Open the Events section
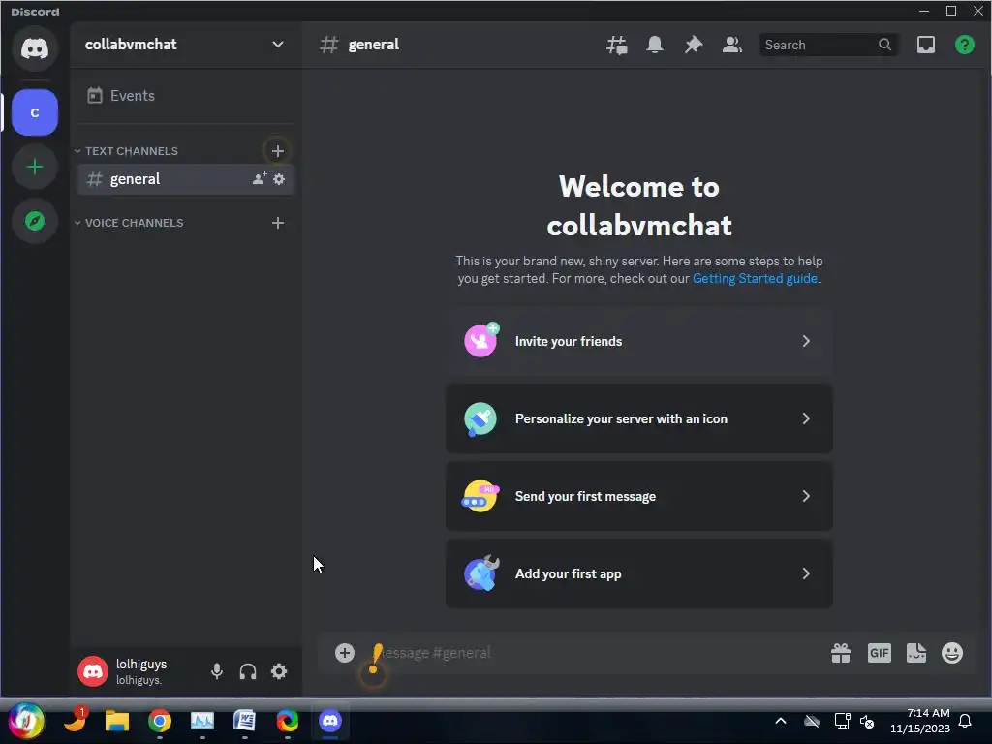 click(x=185, y=96)
